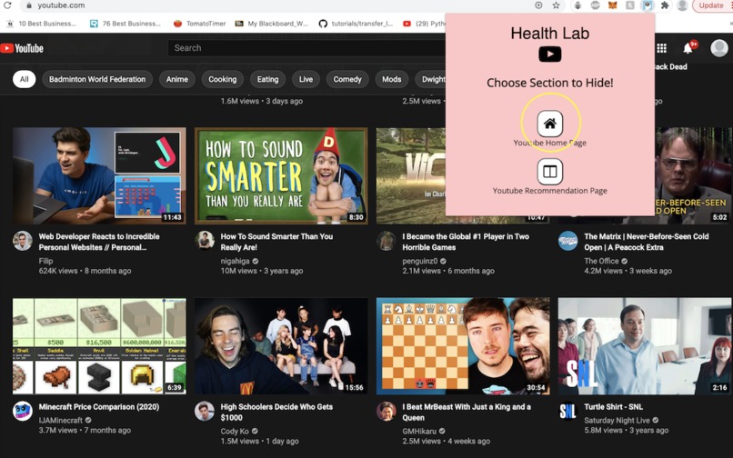The height and width of the screenshot is (458, 733).
Task: Open the MrBeast chess video thumbnail
Action: click(463, 346)
